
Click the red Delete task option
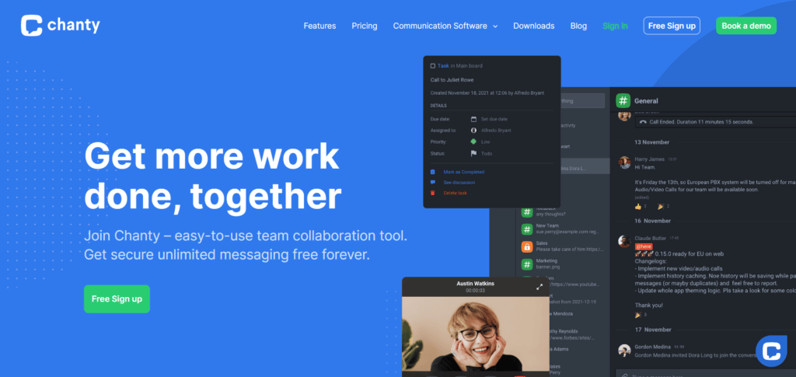pyautogui.click(x=455, y=193)
